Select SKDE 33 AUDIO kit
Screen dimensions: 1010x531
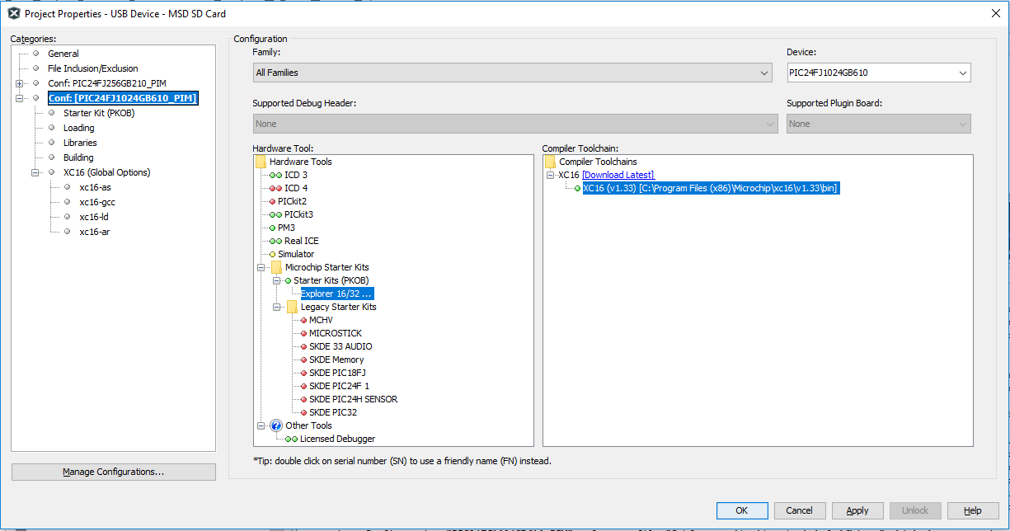point(341,346)
